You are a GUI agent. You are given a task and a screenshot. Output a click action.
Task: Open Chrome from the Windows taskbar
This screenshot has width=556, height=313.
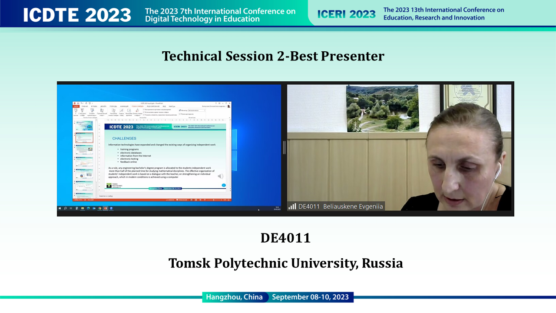pos(100,208)
